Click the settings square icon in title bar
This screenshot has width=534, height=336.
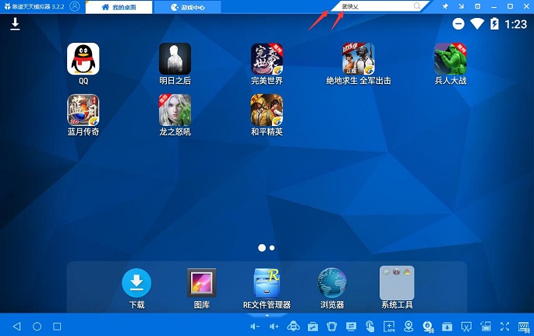[477, 6]
